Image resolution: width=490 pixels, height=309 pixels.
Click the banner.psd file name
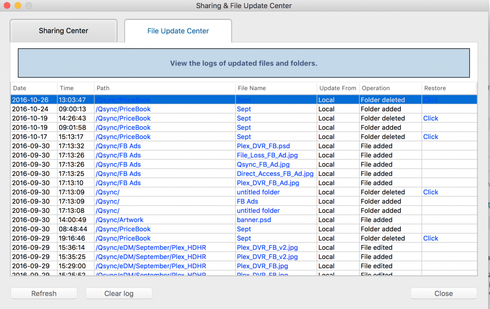pos(254,220)
